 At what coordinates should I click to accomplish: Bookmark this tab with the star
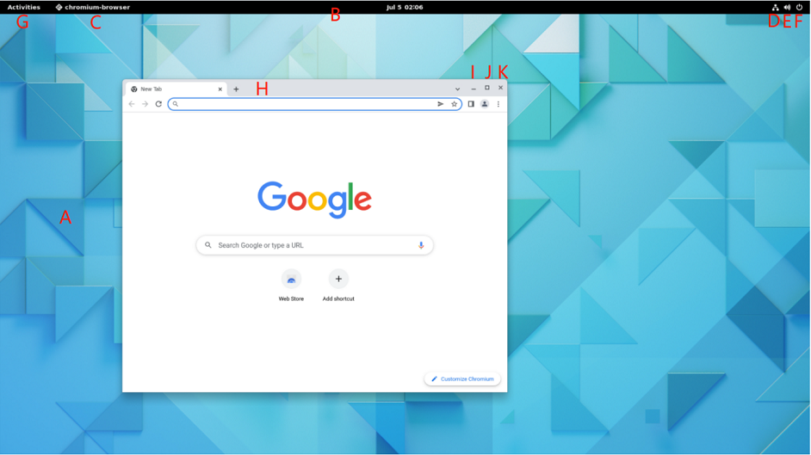[454, 104]
